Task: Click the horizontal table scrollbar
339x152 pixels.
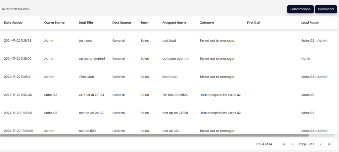Action: point(154,135)
